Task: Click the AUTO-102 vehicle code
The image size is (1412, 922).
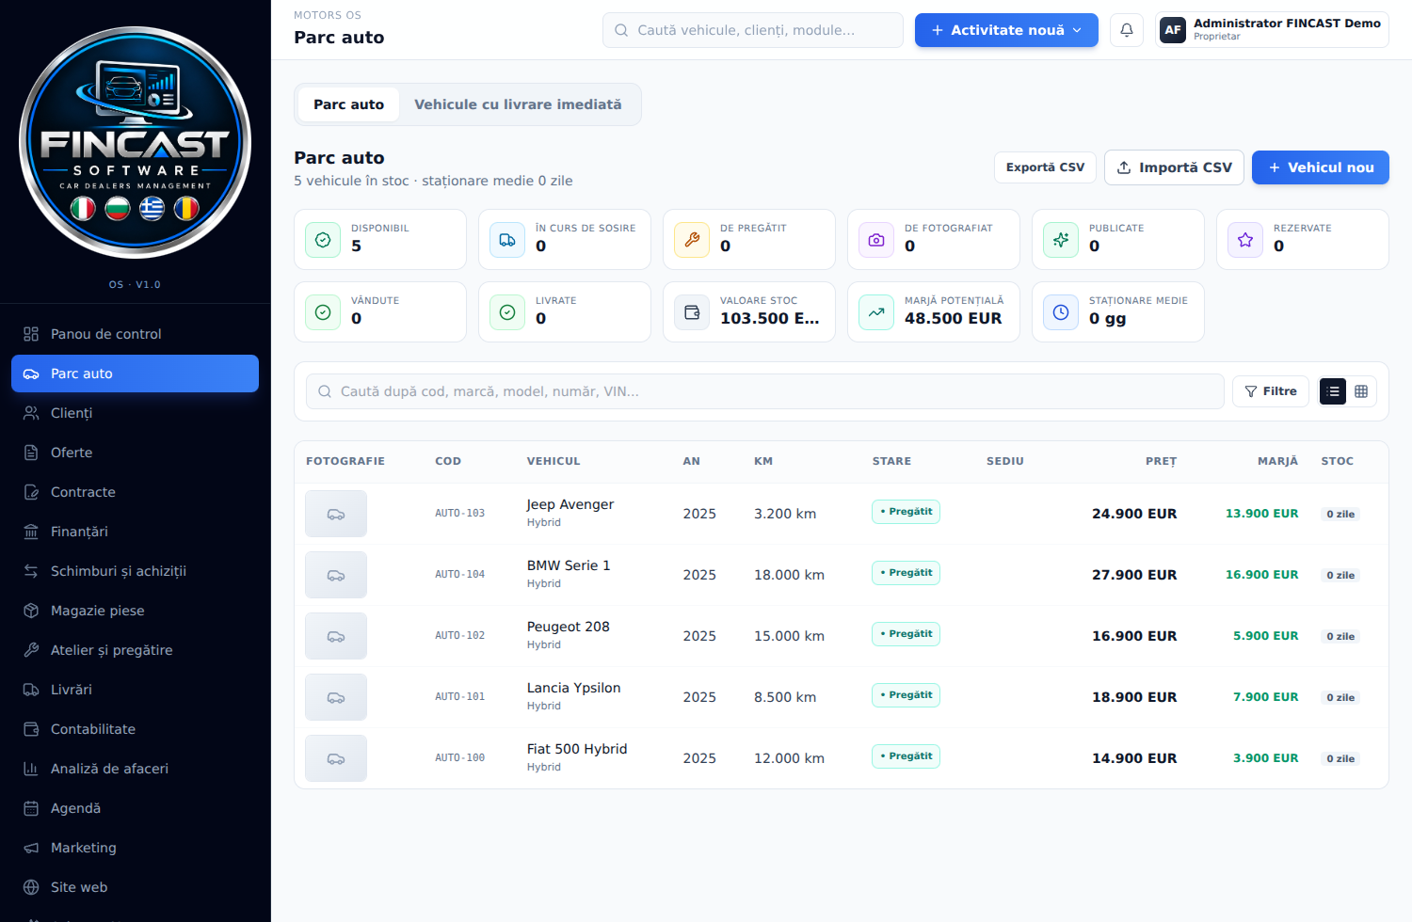Action: click(x=459, y=636)
